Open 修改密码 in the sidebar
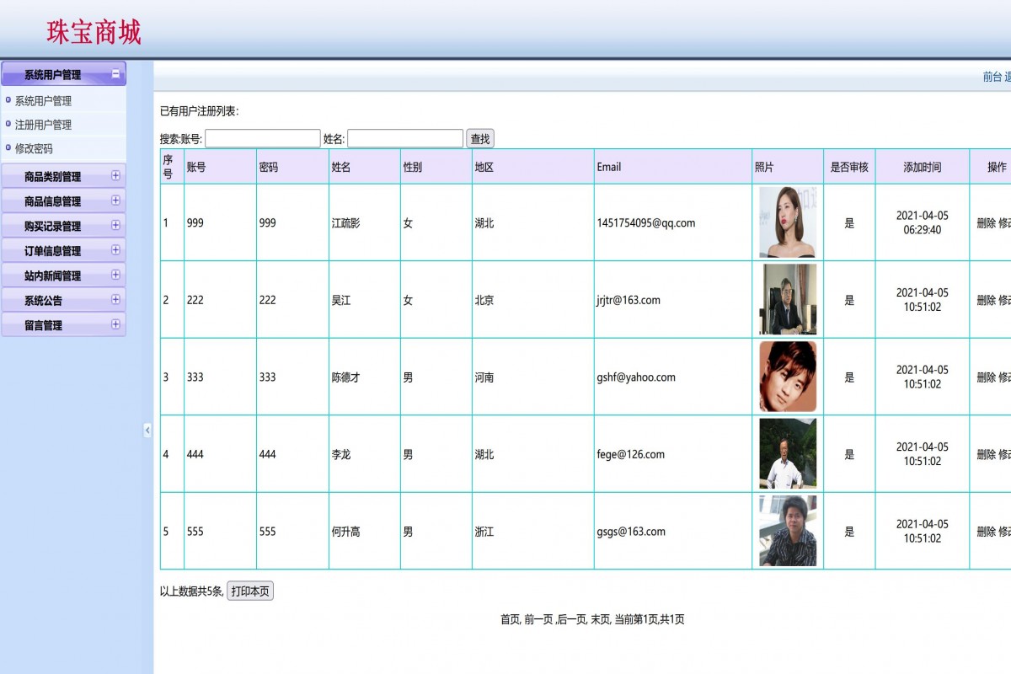Screen dimensions: 1011x674 coord(34,148)
